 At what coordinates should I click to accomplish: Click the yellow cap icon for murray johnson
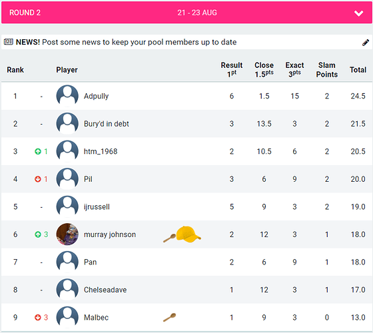[188, 234]
